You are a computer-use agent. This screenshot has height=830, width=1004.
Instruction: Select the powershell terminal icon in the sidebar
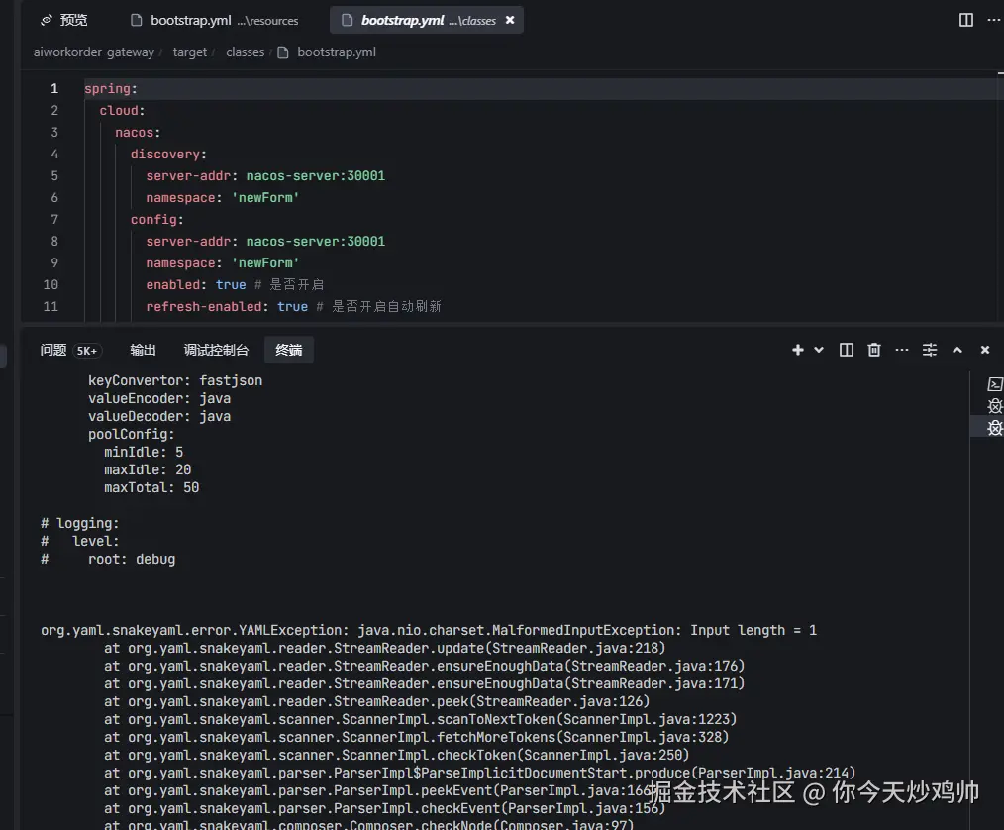tap(995, 384)
